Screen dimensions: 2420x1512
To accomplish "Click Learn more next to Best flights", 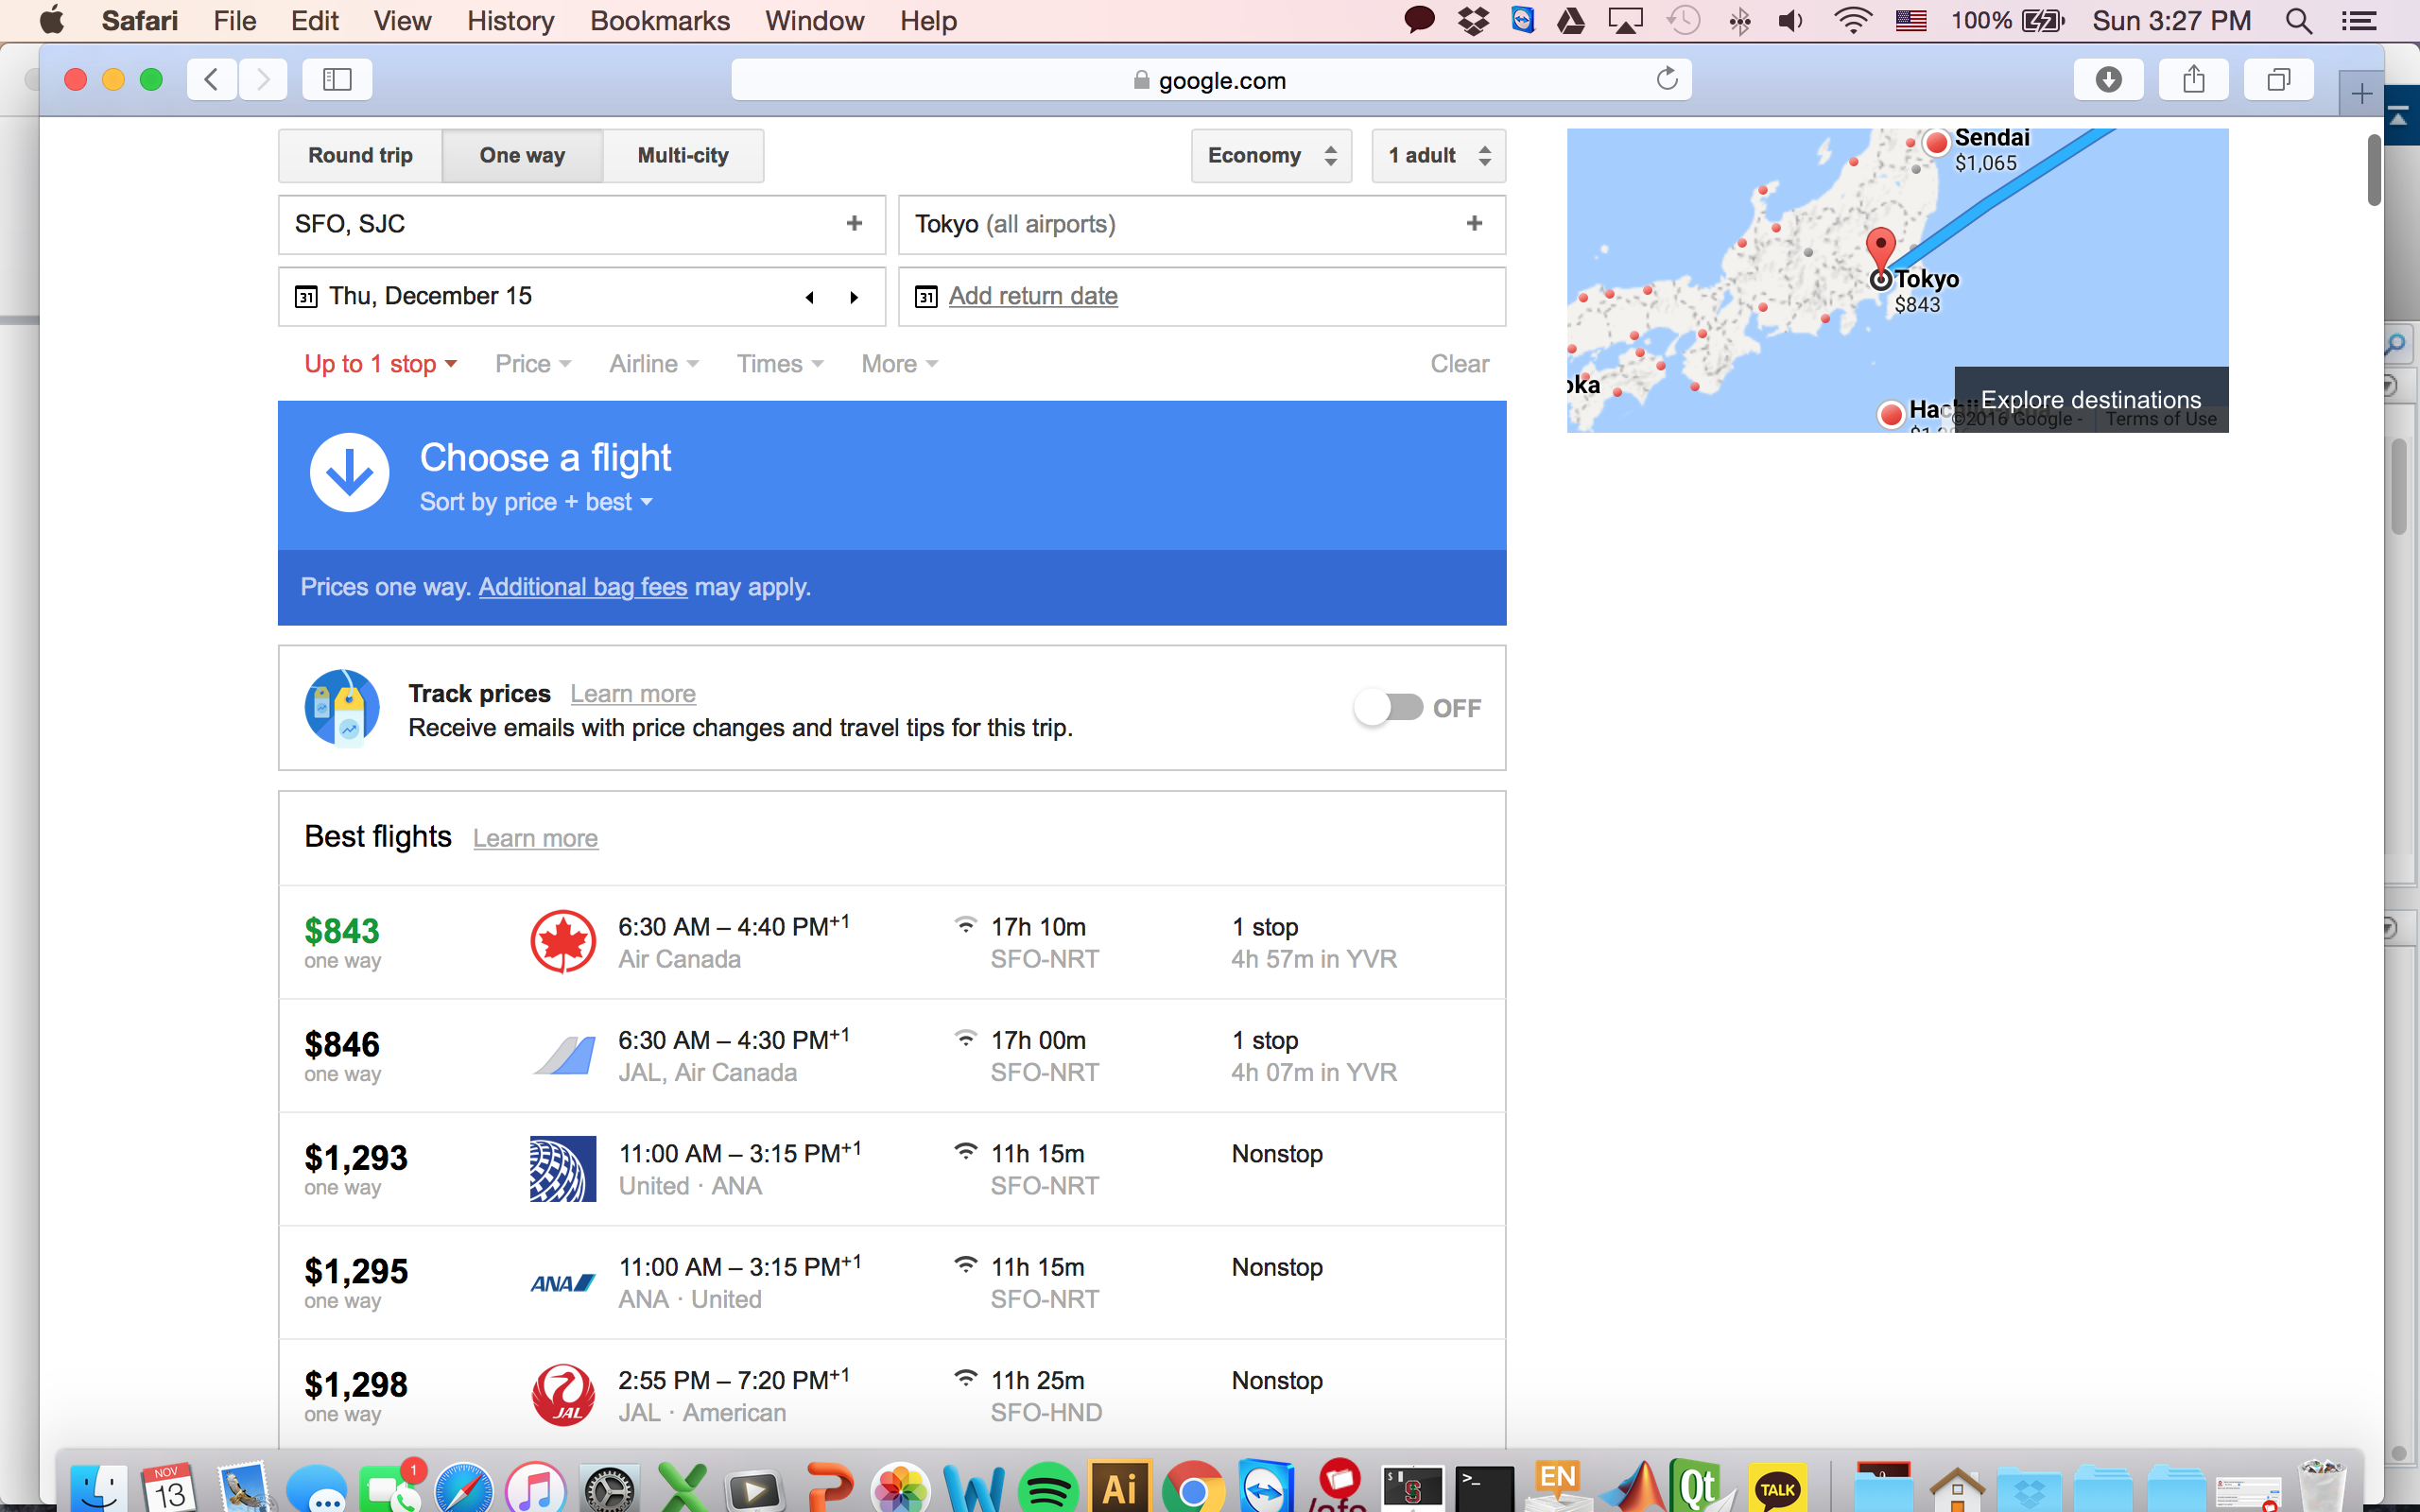I will pos(535,839).
